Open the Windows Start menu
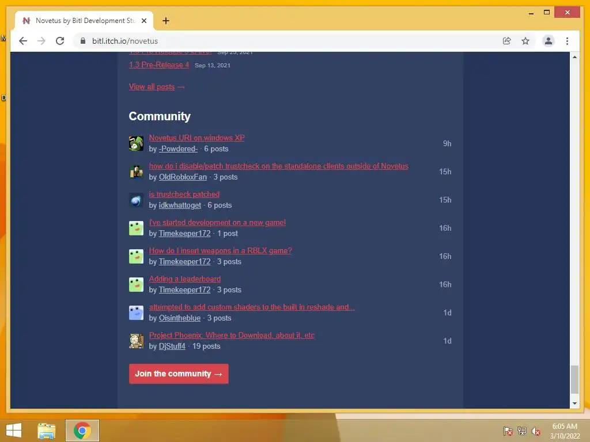The width and height of the screenshot is (590, 442). [14, 430]
